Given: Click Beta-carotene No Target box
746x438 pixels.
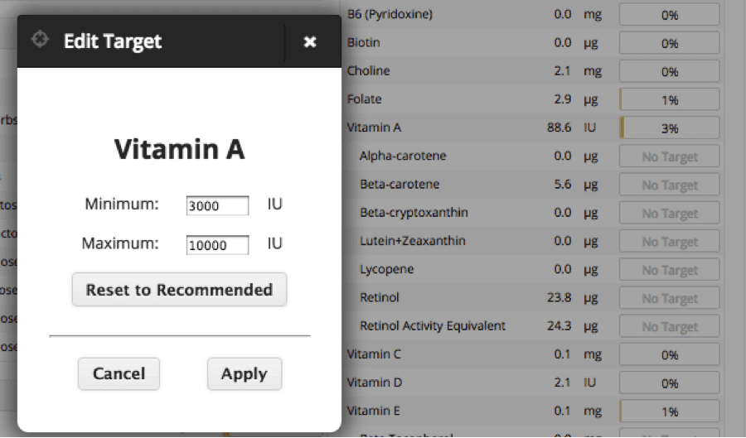Looking at the screenshot, I should (x=670, y=185).
